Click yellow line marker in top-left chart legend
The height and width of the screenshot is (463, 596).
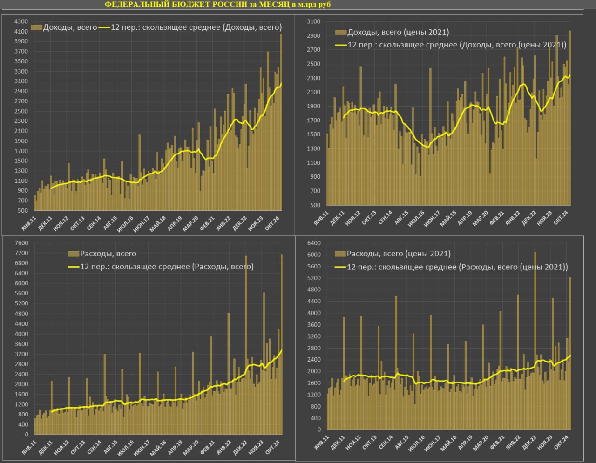click(x=104, y=27)
